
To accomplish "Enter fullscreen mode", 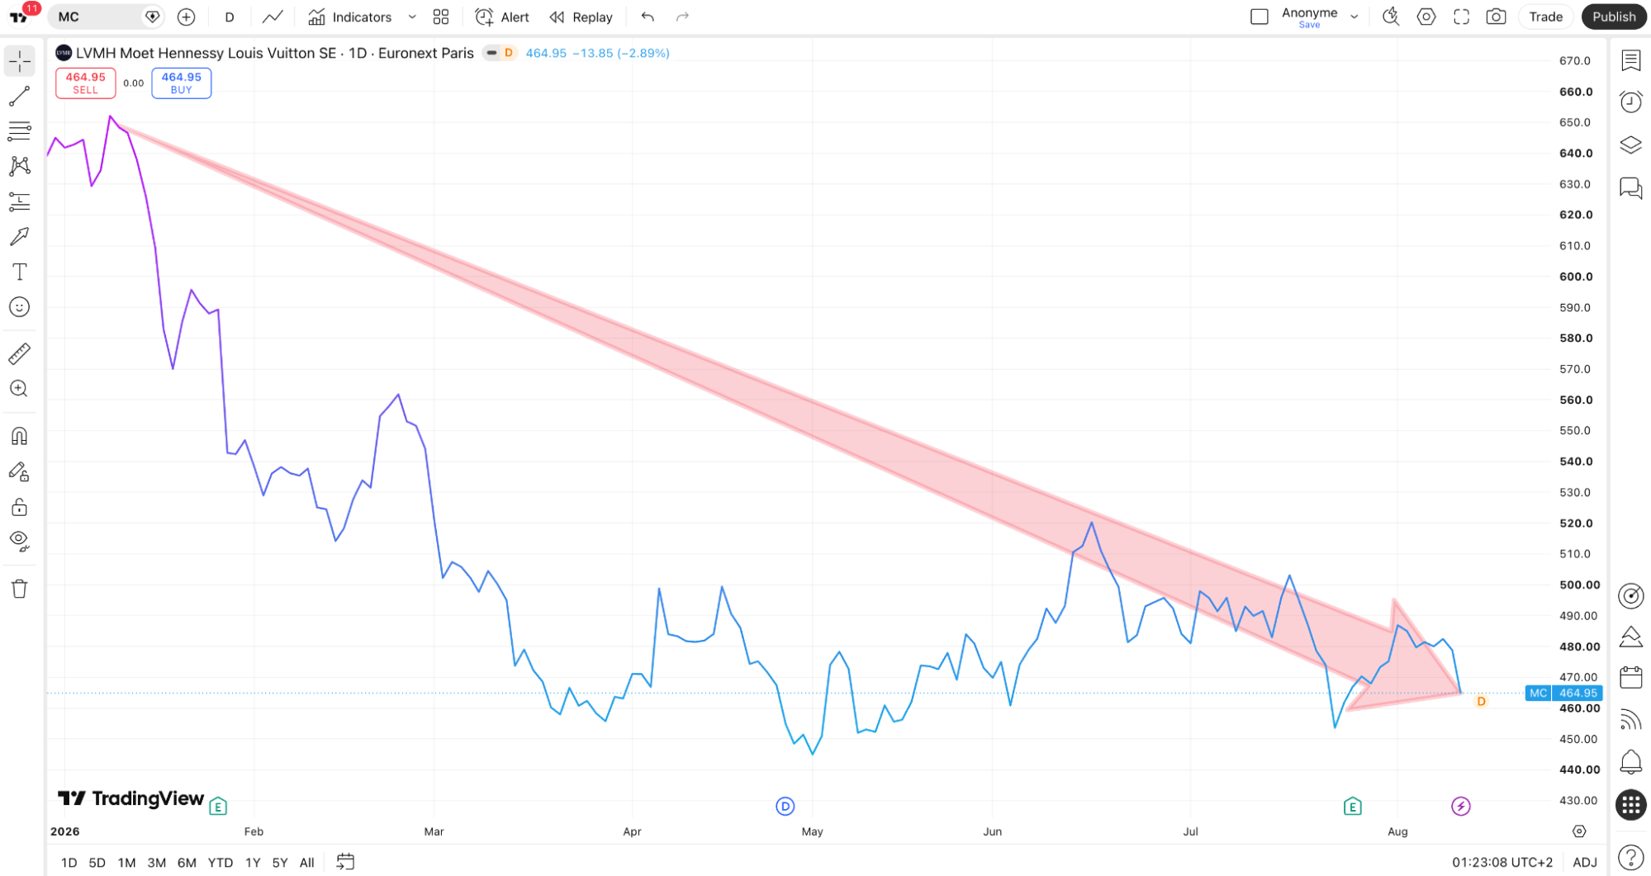I will 1462,17.
